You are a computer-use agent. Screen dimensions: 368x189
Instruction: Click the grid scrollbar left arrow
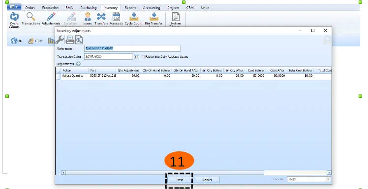[63, 173]
